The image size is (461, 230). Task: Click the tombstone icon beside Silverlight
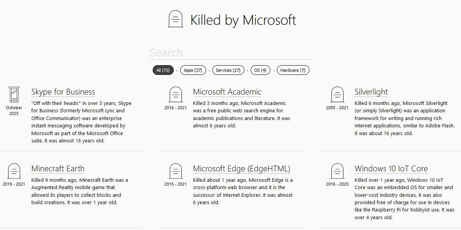pyautogui.click(x=337, y=95)
